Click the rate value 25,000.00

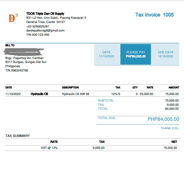click(x=146, y=94)
